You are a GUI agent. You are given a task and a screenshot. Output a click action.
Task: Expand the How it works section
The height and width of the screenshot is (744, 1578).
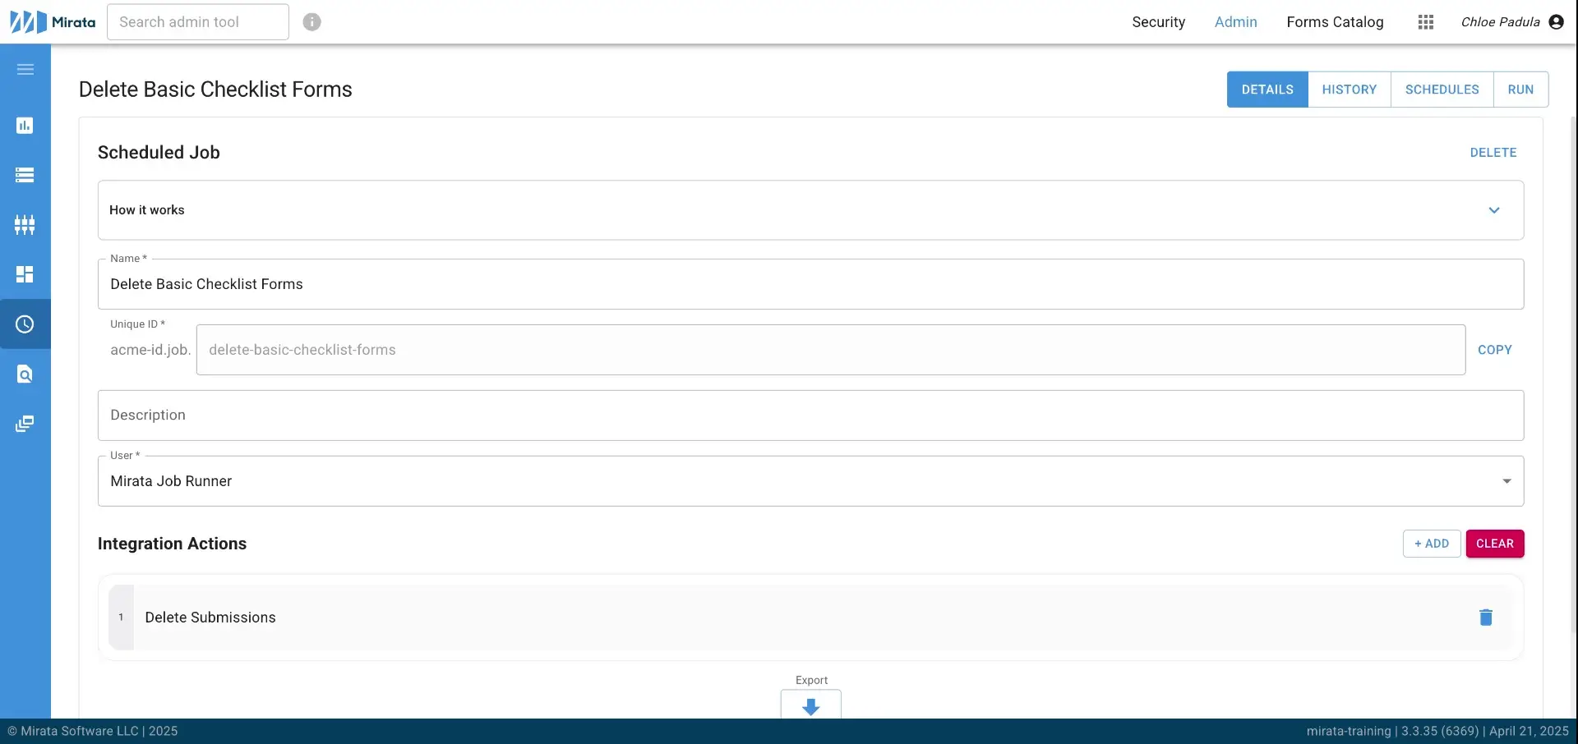pos(1494,210)
